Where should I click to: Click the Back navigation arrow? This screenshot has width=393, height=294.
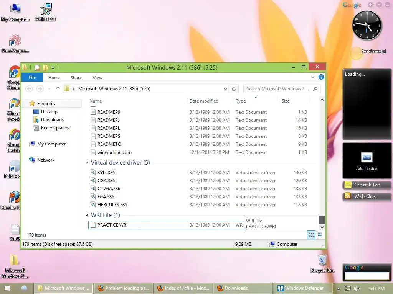pos(29,89)
